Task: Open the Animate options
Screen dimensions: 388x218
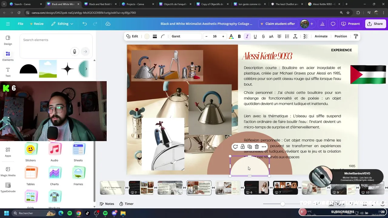Action: (x=321, y=36)
